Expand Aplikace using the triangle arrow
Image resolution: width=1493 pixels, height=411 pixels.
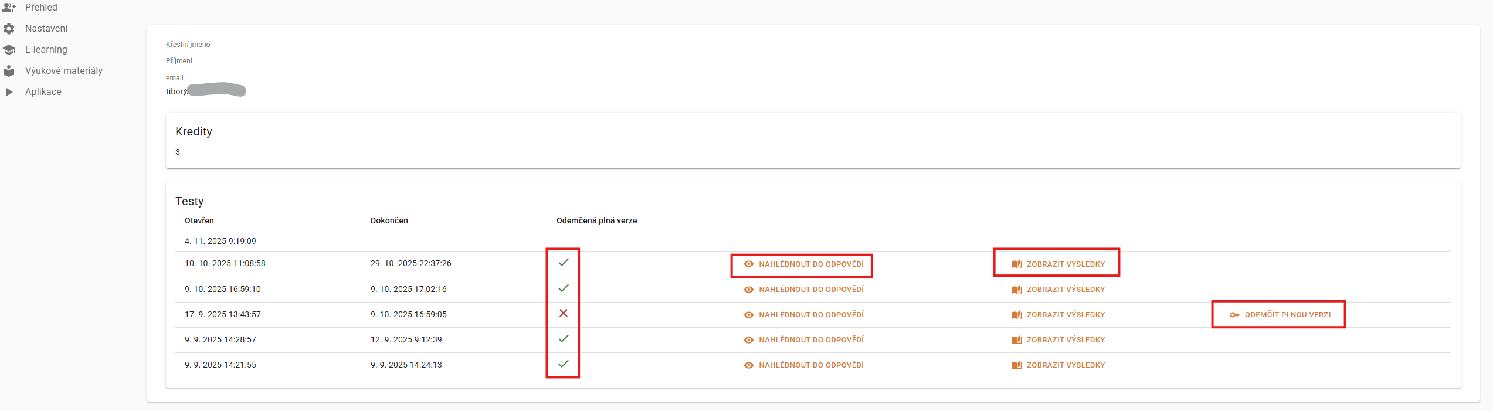click(x=9, y=92)
